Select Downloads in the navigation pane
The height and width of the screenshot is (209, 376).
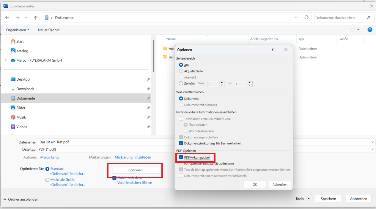point(25,89)
